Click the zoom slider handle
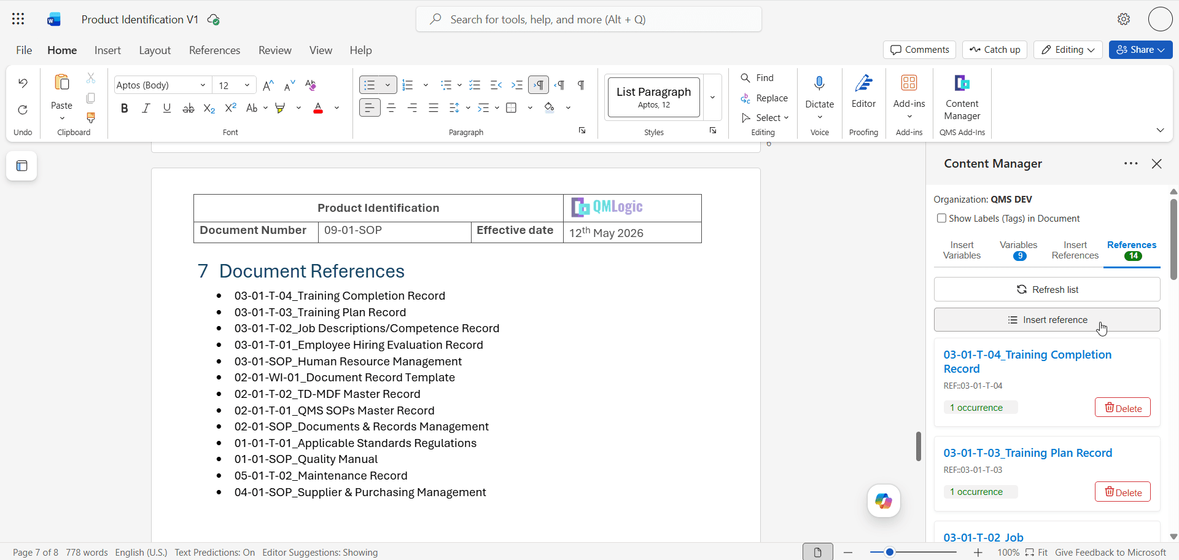Screen dimensions: 1179x560 [x=889, y=552]
